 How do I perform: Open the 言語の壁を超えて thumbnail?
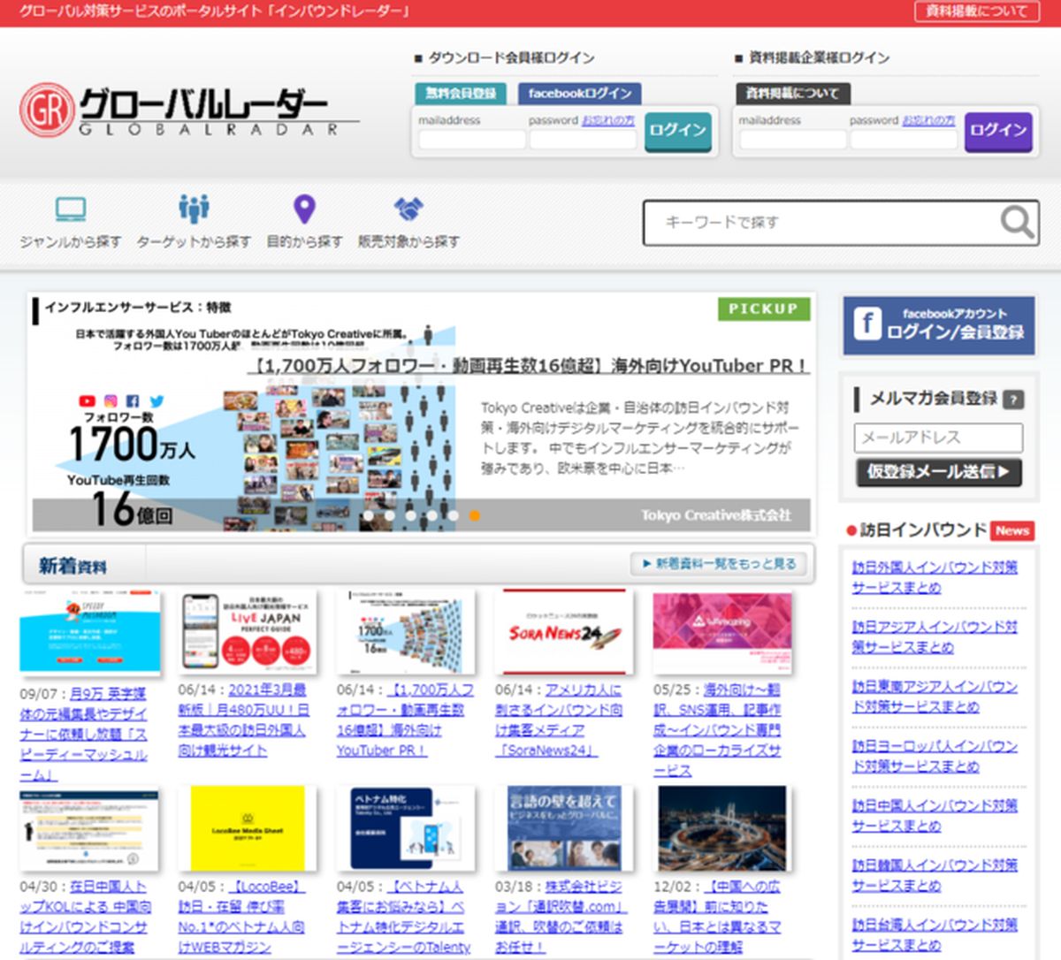click(564, 829)
